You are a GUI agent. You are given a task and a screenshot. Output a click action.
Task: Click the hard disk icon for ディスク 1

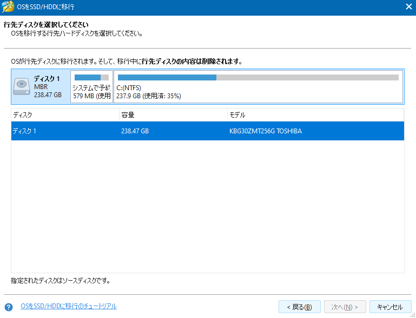tap(22, 86)
